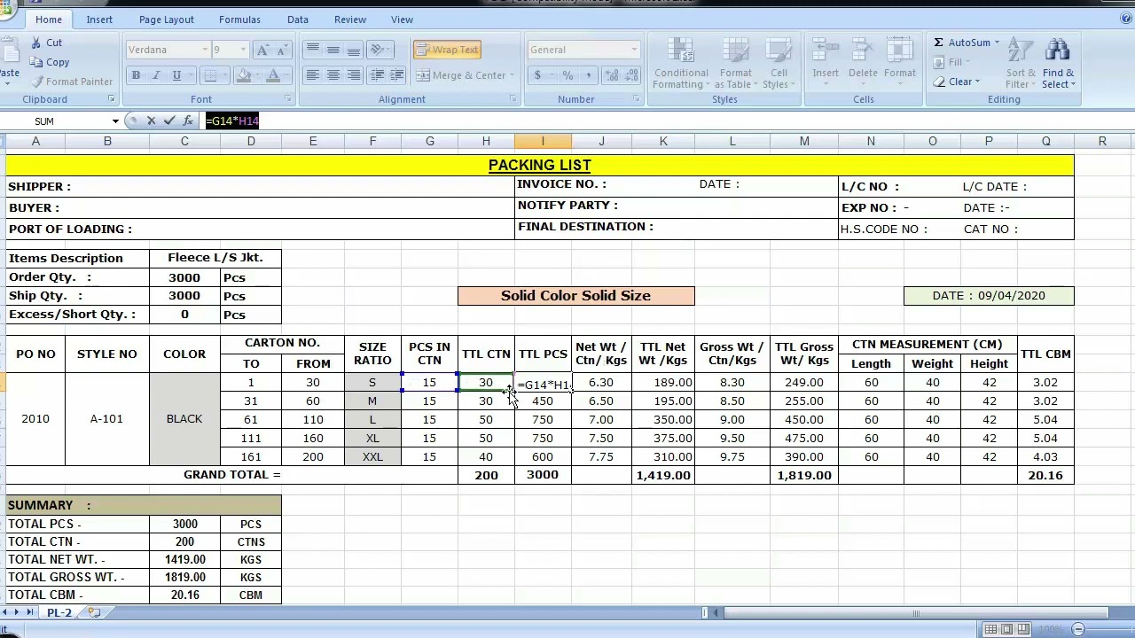Viewport: 1135px width, 638px height.
Task: Apply the accounting dollar format
Action: point(537,75)
